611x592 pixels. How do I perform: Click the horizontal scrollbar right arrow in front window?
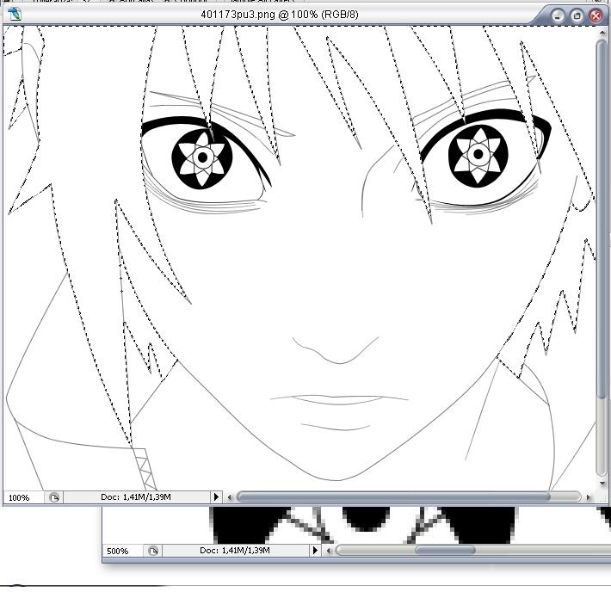pyautogui.click(x=589, y=497)
